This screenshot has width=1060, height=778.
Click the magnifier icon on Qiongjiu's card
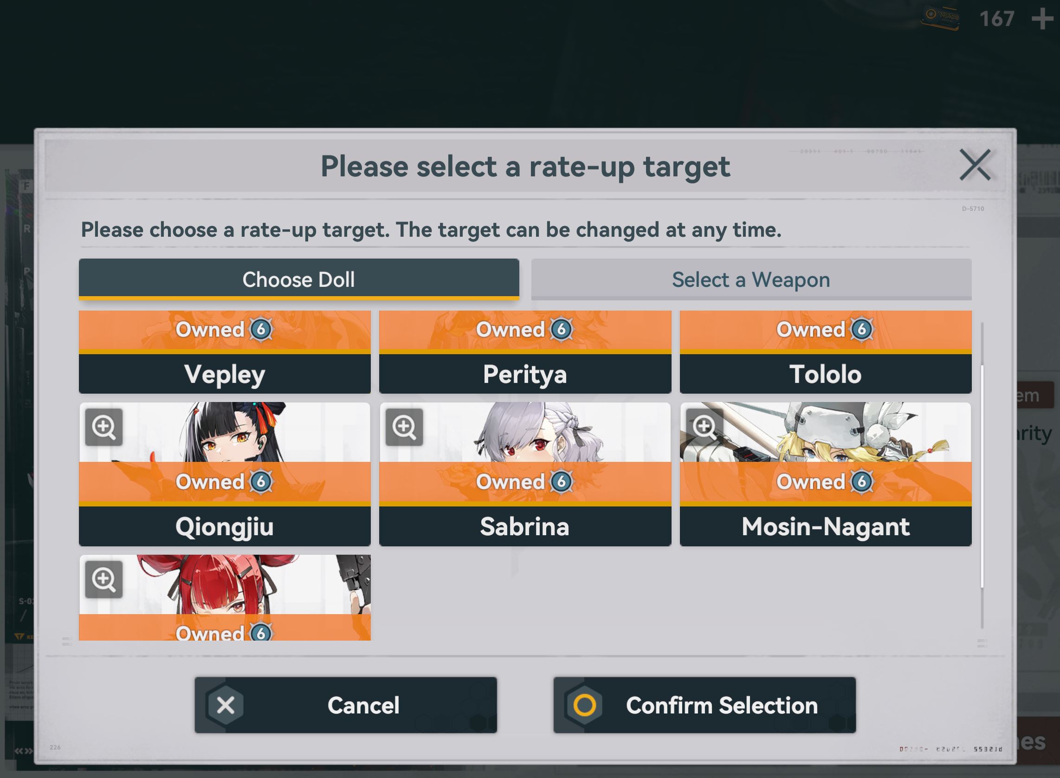103,427
